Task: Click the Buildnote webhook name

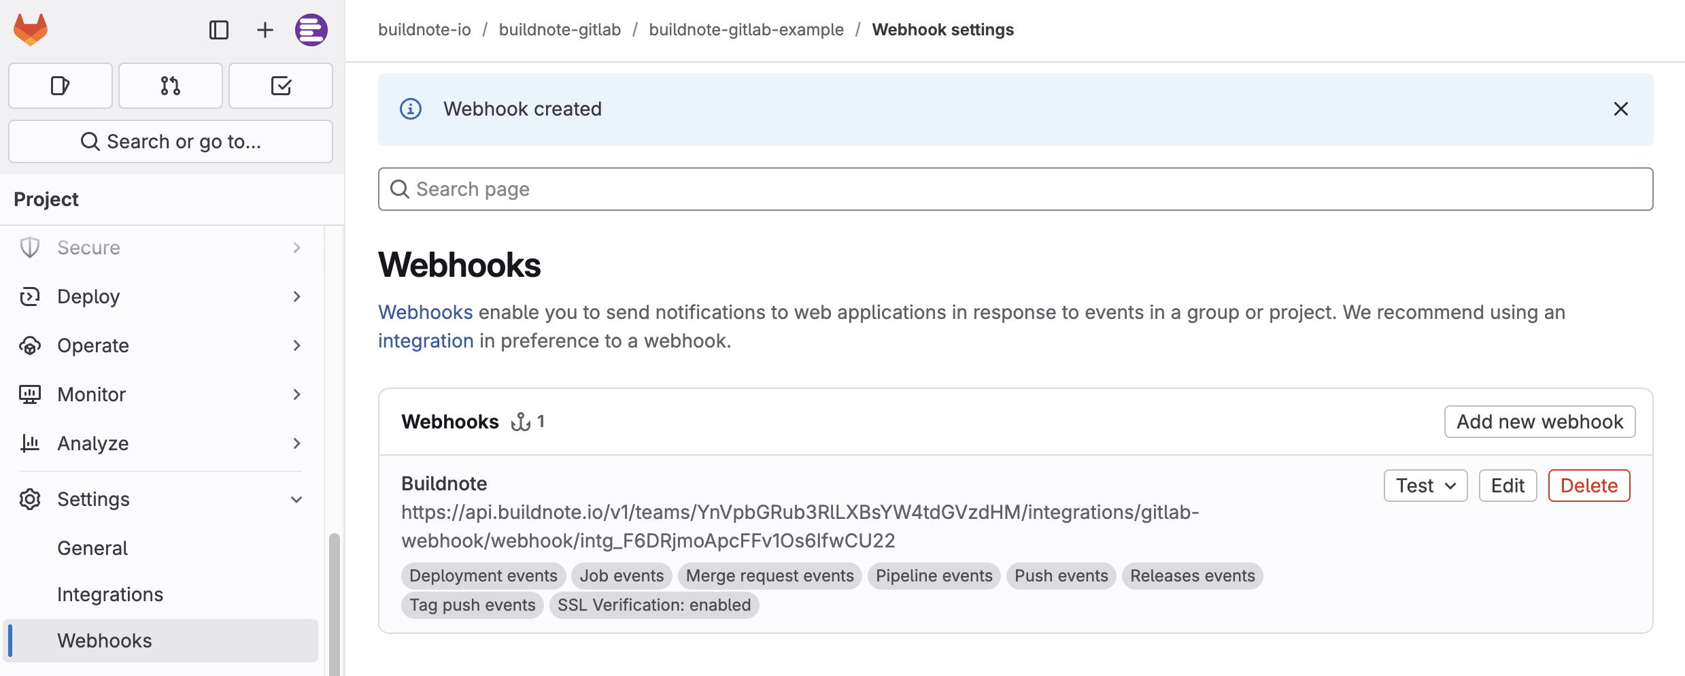Action: [444, 484]
